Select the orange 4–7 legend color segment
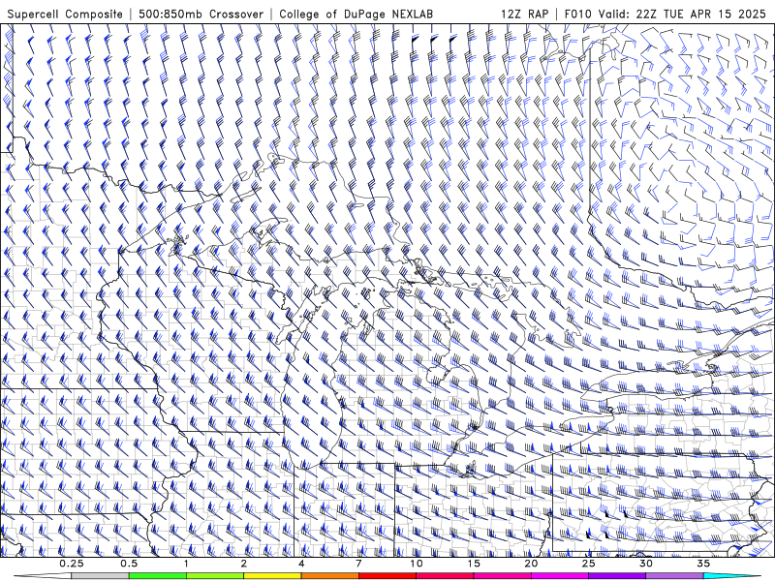 pos(329,576)
